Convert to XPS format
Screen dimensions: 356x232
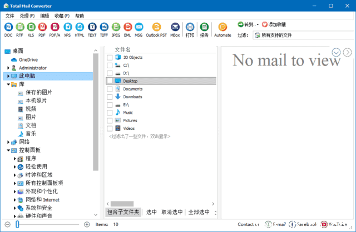pyautogui.click(x=67, y=29)
